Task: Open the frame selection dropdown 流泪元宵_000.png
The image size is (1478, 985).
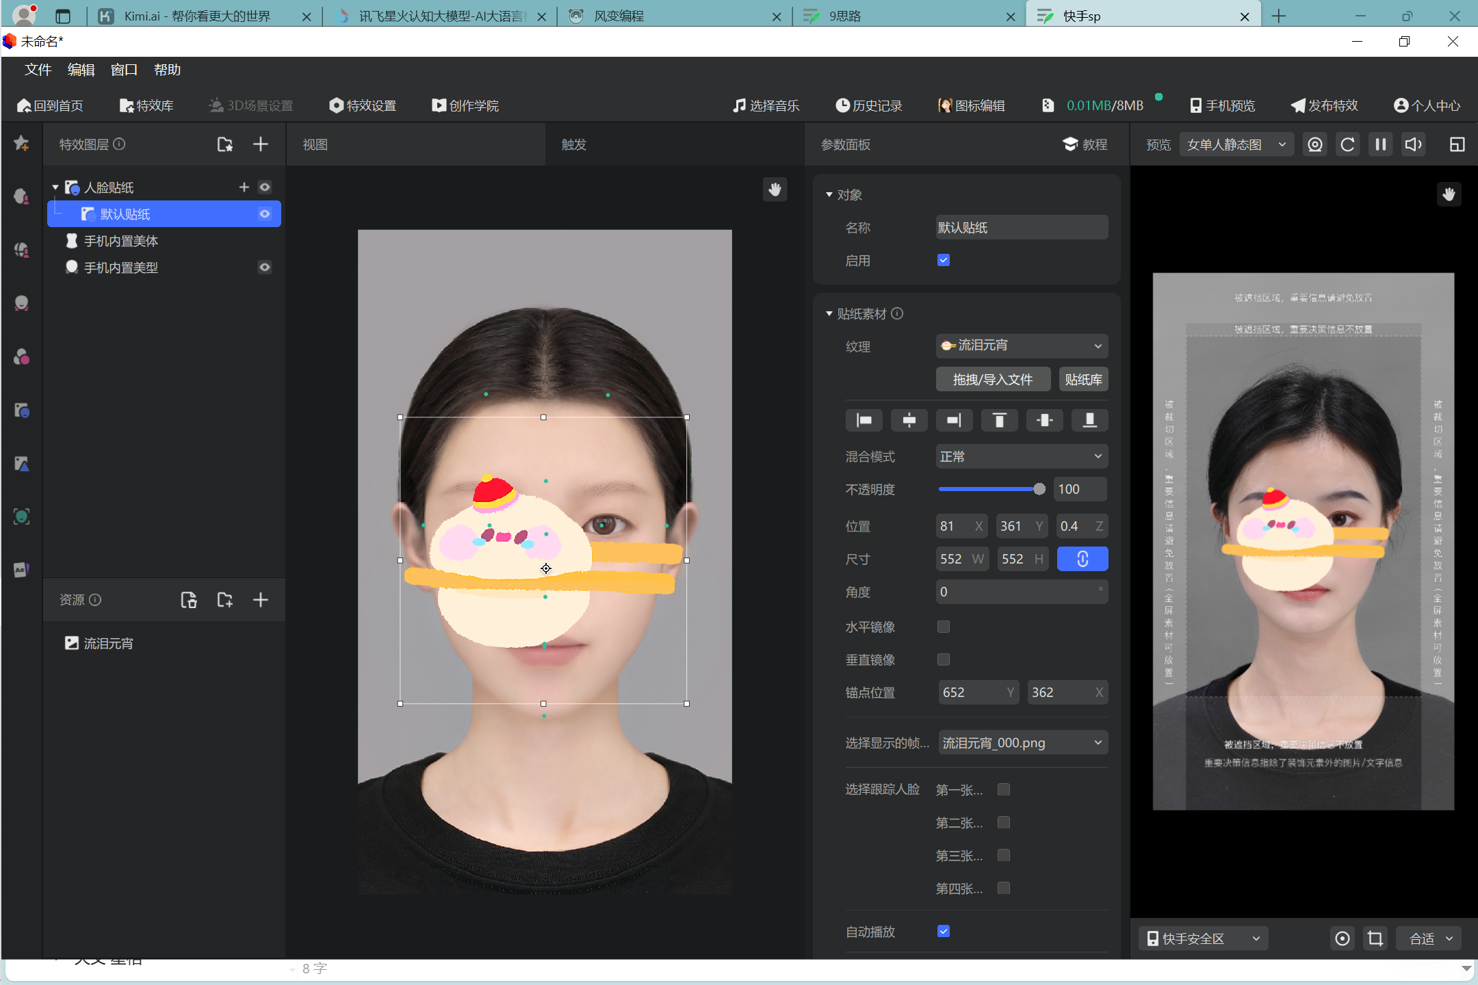Action: pyautogui.click(x=1023, y=743)
